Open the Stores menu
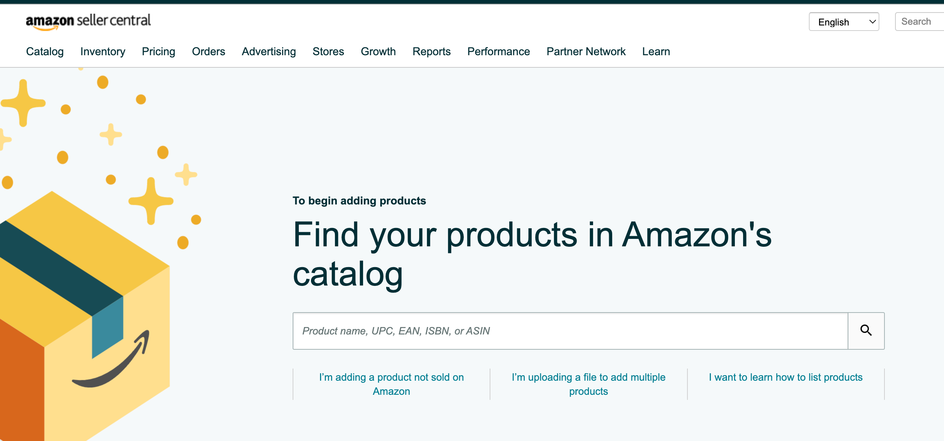This screenshot has width=944, height=441. (328, 52)
